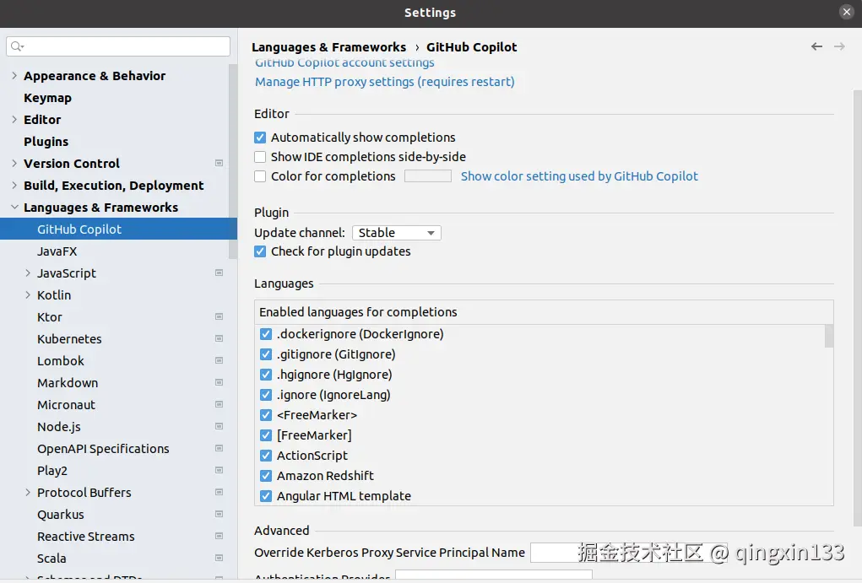Image resolution: width=862 pixels, height=583 pixels.
Task: Enable Show IDE completions side-by-side
Action: (260, 157)
